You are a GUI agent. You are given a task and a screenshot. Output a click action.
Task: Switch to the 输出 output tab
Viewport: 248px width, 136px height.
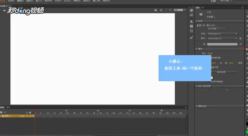pos(8,107)
